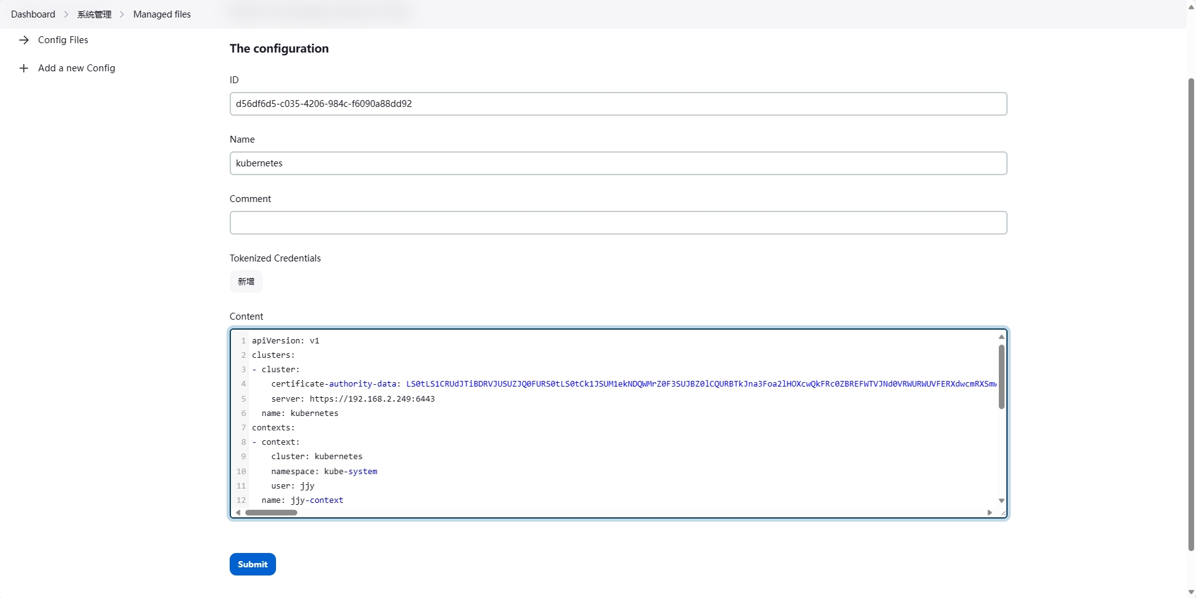Viewport: 1196px width, 598px height.
Task: Click the editor's vertical scrollbar thumb
Action: [1001, 377]
